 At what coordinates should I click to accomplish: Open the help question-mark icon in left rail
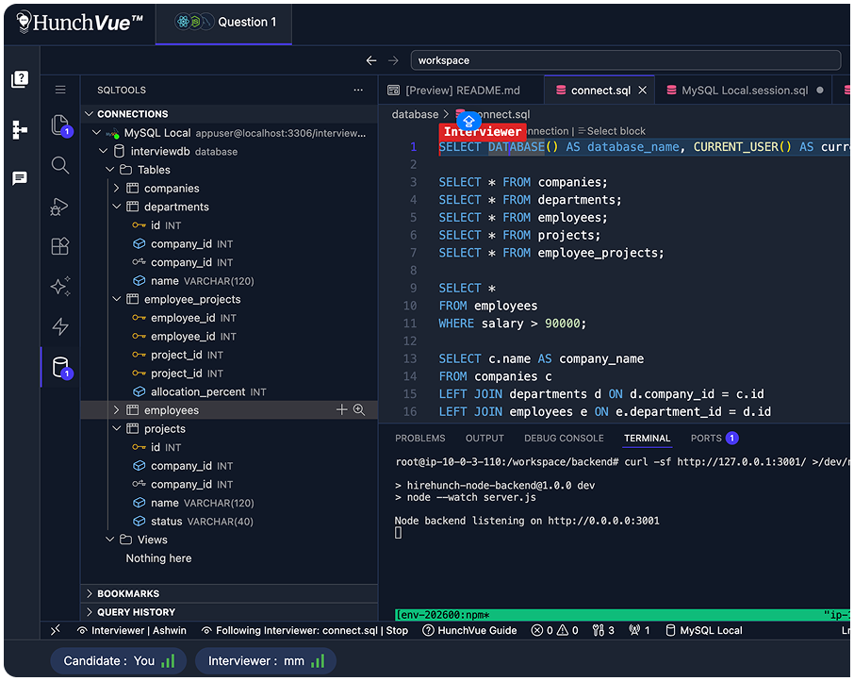[x=20, y=79]
